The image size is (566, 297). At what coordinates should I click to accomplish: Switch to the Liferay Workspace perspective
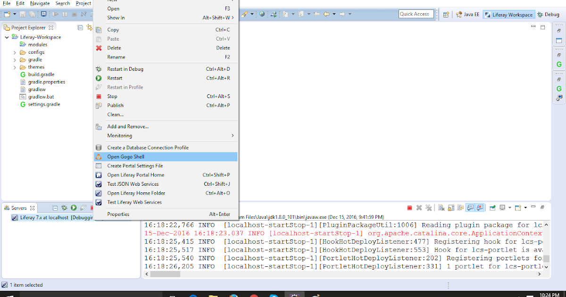pos(508,14)
